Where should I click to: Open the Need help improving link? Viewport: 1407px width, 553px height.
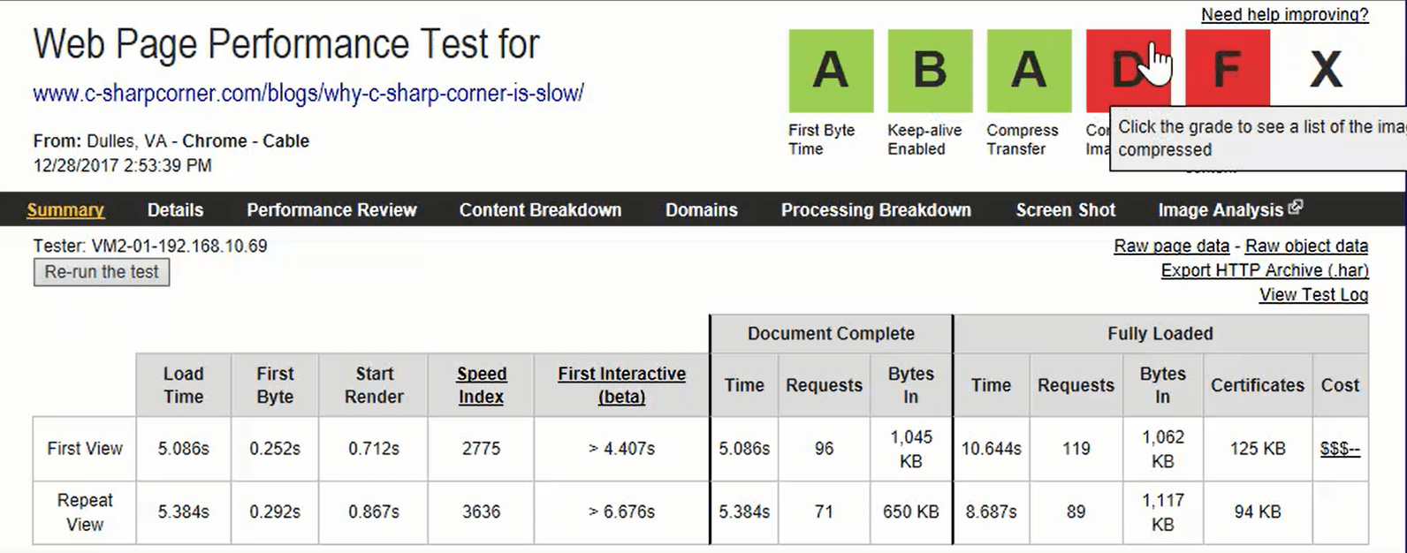tap(1282, 14)
